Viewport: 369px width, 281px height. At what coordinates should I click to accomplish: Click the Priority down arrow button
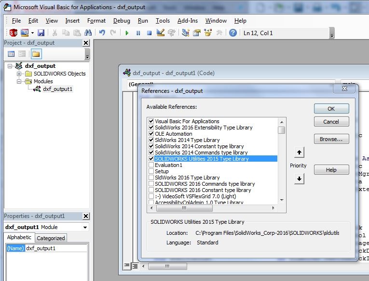[x=299, y=179]
